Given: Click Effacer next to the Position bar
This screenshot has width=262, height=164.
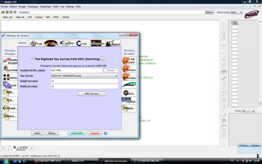Looking at the screenshot, I should [x=210, y=12].
